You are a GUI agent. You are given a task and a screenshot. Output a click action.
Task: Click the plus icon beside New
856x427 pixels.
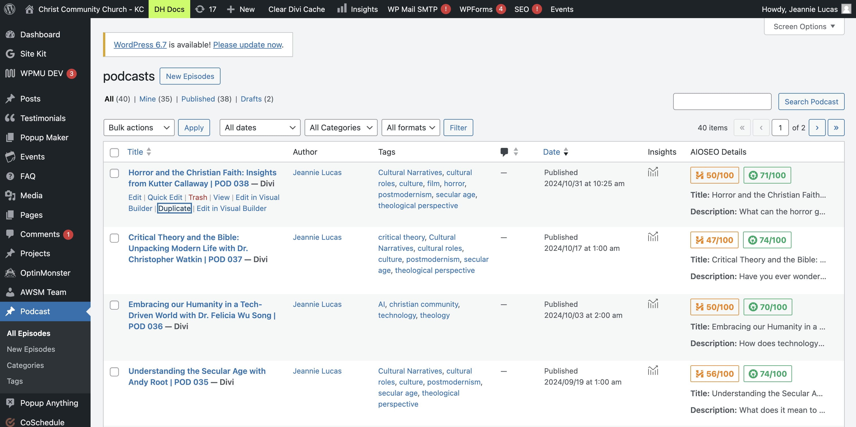231,9
